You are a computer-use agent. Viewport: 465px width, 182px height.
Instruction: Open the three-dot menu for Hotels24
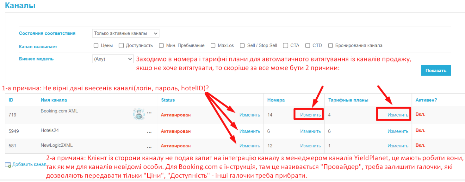(x=149, y=133)
